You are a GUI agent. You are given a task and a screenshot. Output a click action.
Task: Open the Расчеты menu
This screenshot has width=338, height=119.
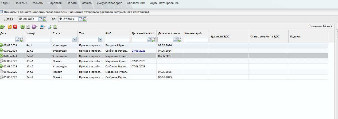point(37,3)
